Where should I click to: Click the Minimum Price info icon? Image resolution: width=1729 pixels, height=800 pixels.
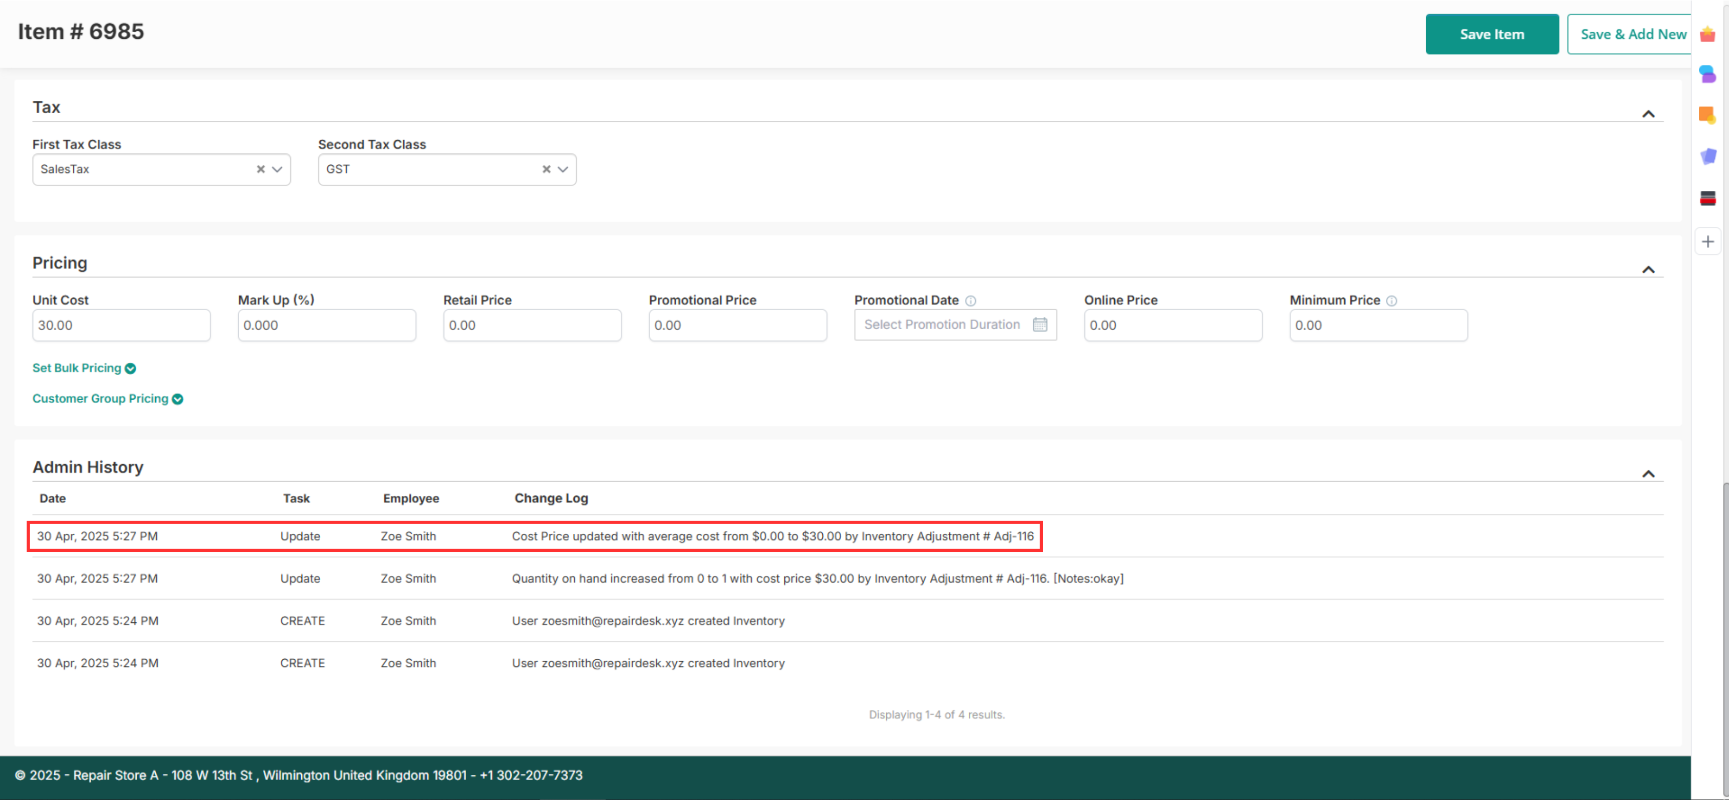click(x=1391, y=301)
